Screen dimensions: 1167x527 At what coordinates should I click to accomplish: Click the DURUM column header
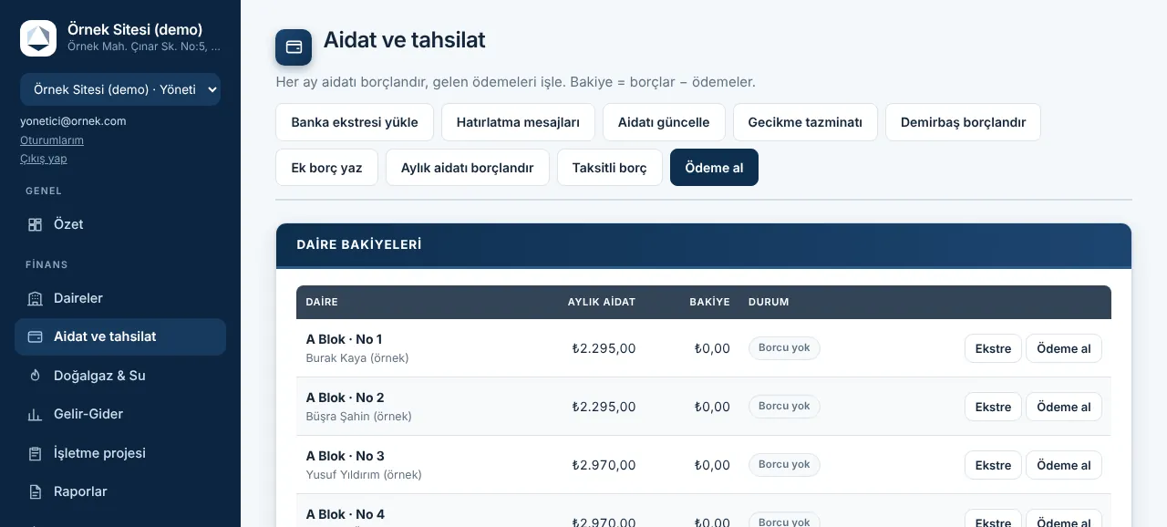[769, 302]
